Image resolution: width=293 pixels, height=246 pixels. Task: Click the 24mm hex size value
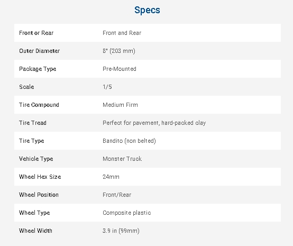pos(111,177)
